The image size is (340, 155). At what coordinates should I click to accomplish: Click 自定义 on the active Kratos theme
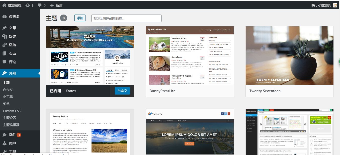[122, 91]
